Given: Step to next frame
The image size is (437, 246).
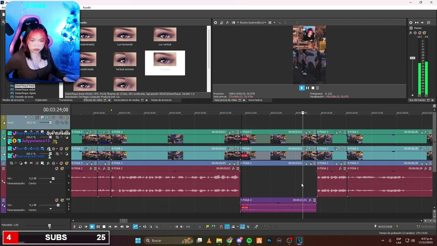Looking at the screenshot, I should (x=128, y=227).
